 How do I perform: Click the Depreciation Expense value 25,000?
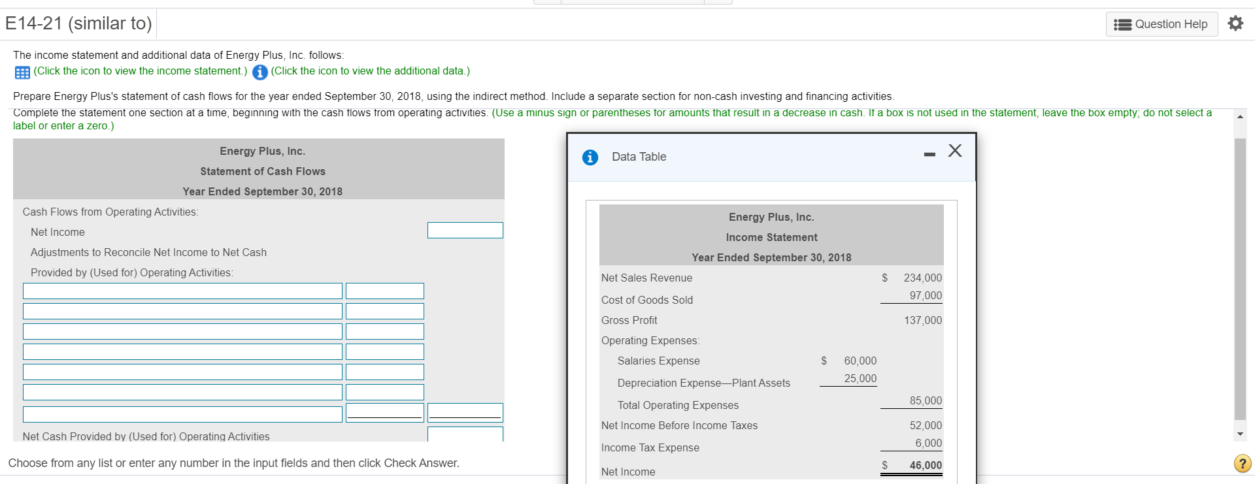click(860, 378)
